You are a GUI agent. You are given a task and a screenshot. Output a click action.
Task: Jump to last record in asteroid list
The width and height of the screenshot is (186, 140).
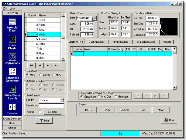(56, 65)
